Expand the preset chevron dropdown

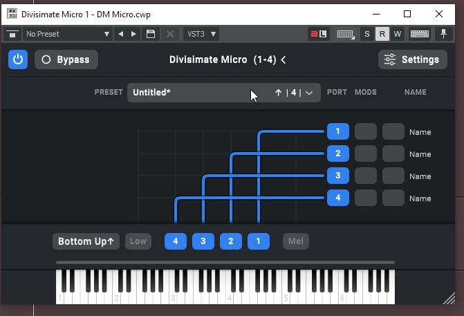[309, 93]
